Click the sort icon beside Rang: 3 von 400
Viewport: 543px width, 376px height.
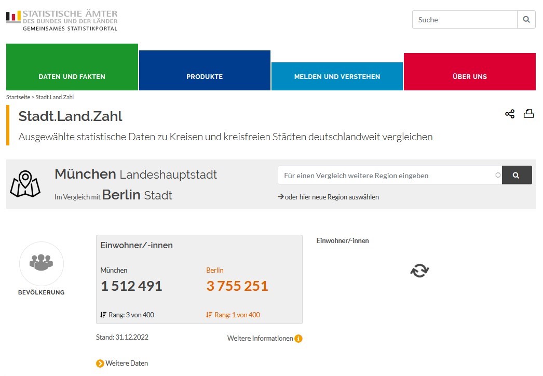[103, 315]
